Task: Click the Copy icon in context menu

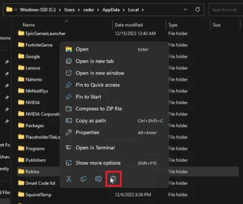Action: point(84,179)
